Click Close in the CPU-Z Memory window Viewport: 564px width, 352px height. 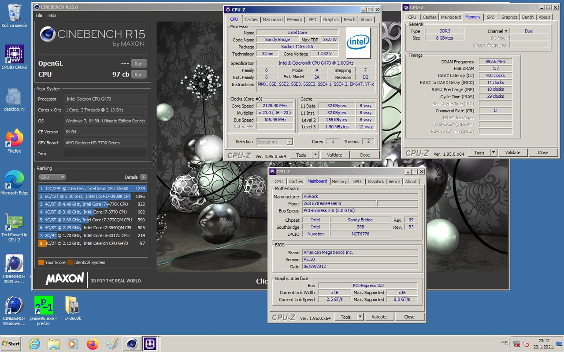tap(543, 153)
